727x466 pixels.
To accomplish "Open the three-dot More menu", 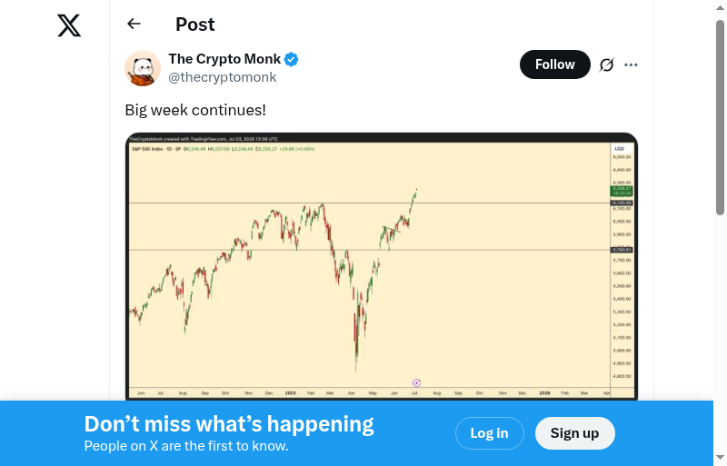I will click(632, 64).
